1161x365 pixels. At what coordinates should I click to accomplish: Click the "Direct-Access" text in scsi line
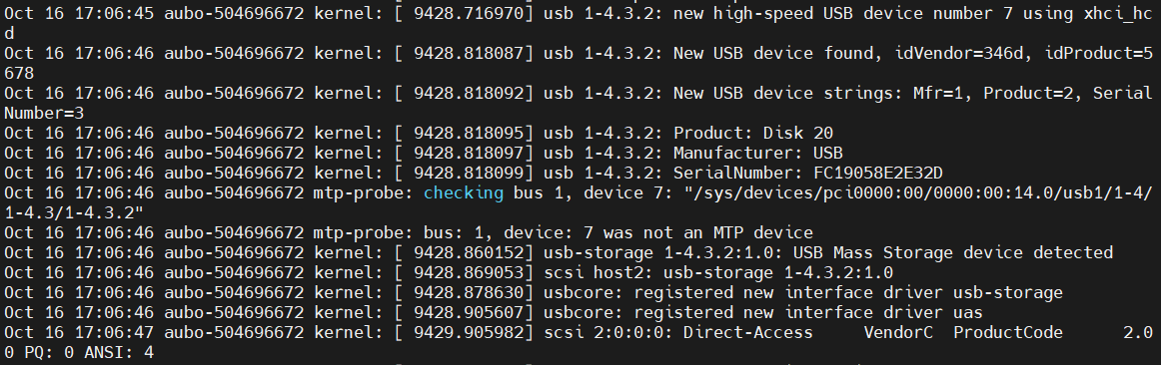pyautogui.click(x=747, y=332)
